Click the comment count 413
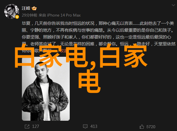This screenshot has width=177, height=131. click(x=94, y=126)
